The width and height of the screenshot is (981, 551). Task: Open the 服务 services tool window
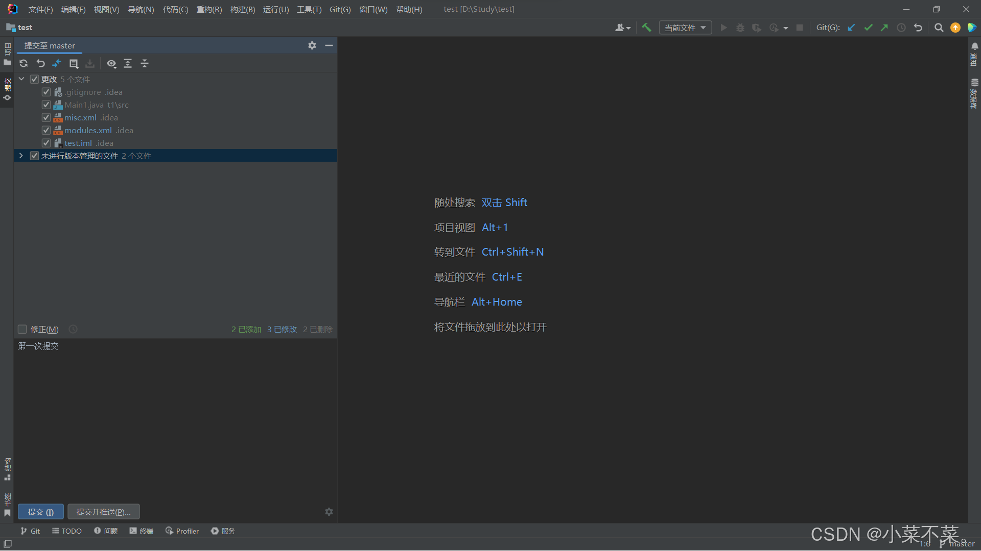(223, 531)
